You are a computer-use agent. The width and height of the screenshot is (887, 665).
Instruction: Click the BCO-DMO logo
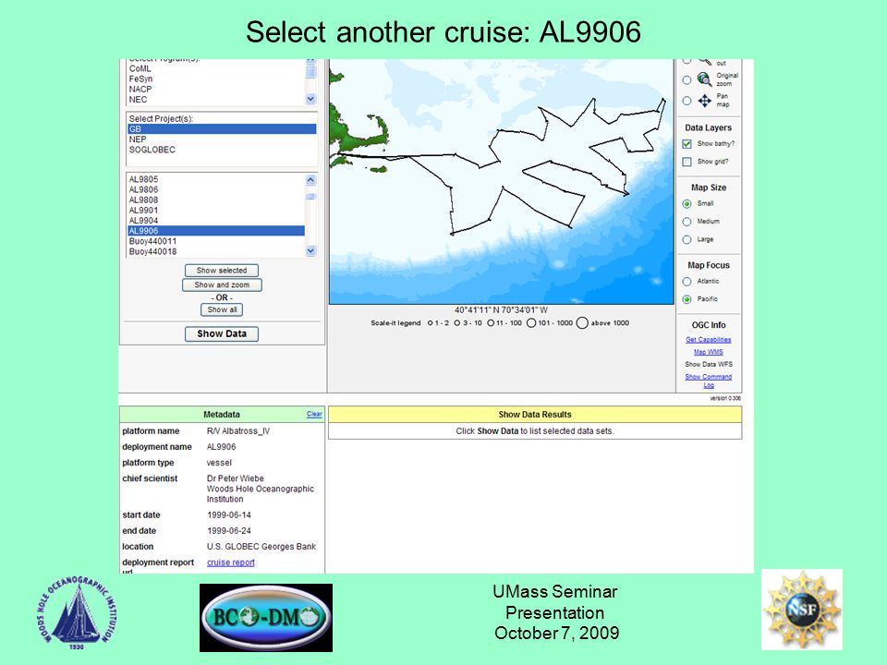[266, 618]
